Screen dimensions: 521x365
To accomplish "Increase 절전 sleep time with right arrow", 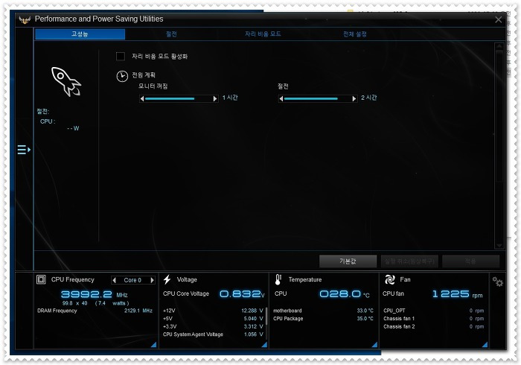I will [354, 98].
